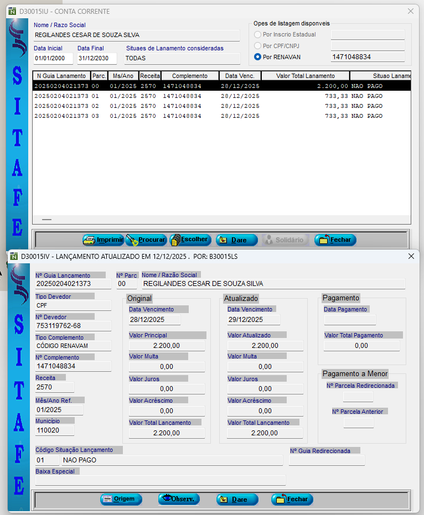Image resolution: width=424 pixels, height=515 pixels.
Task: Sort by the Data Venc. column header
Action: (240, 76)
